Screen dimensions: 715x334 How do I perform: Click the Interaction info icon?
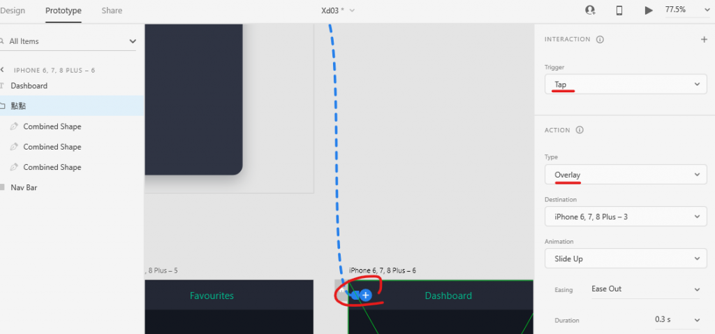click(x=600, y=39)
